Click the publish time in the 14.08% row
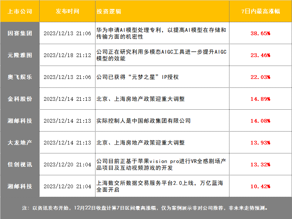This screenshot has height=219, width=292. pyautogui.click(x=67, y=121)
